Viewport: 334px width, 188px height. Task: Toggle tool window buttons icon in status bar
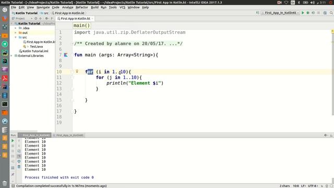(13, 186)
